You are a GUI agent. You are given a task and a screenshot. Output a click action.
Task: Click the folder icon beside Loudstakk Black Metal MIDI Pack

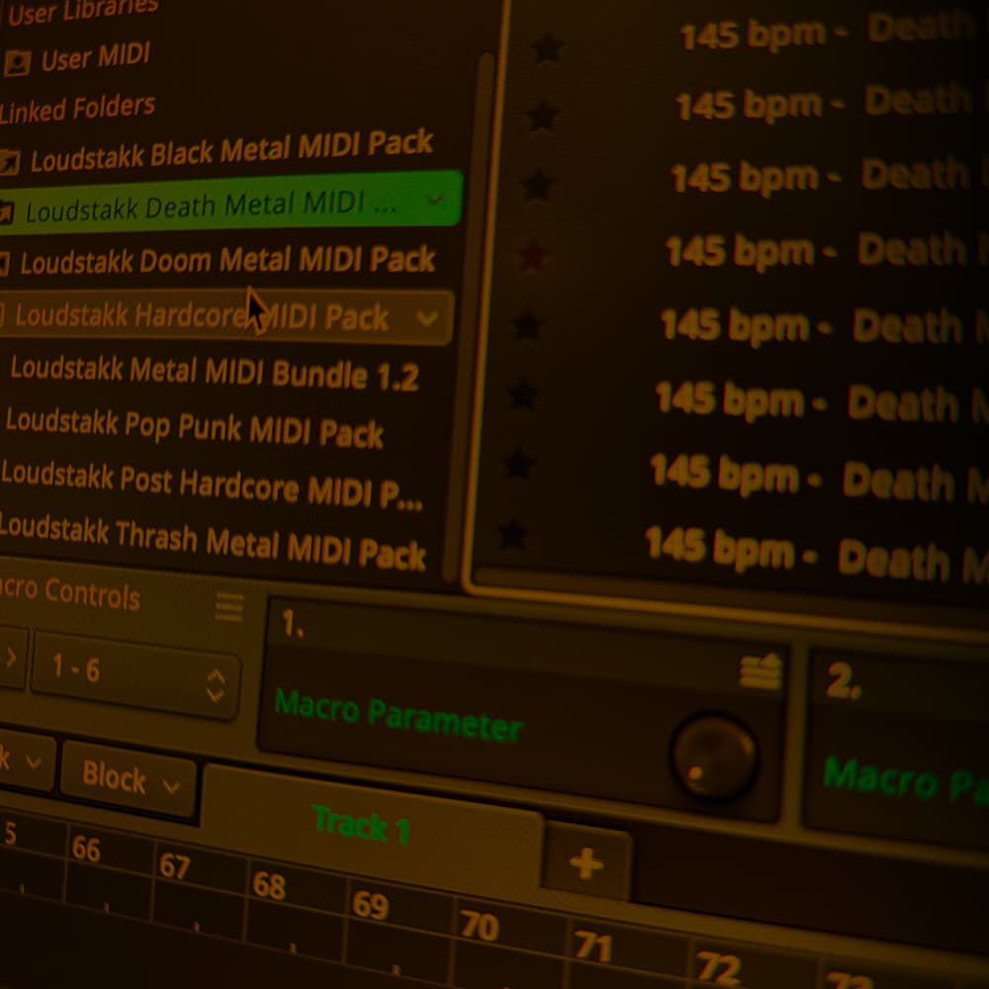click(9, 160)
